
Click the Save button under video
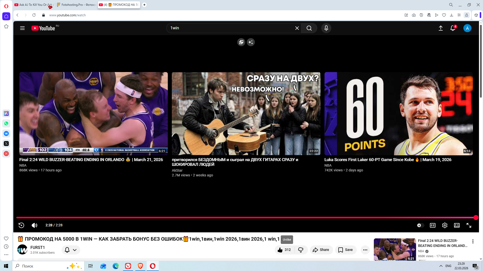pos(345,250)
